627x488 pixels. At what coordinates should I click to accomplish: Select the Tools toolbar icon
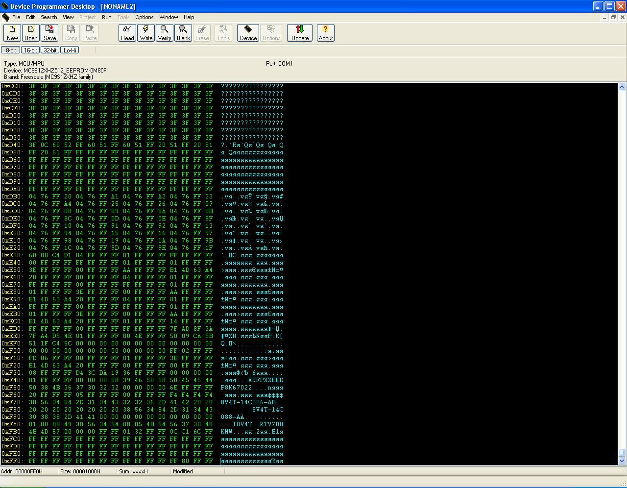pyautogui.click(x=223, y=33)
